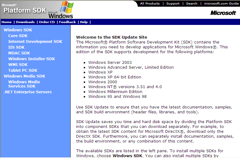Open the Downloads page
Viewport: 240px width, 158px height.
coord(25,22)
